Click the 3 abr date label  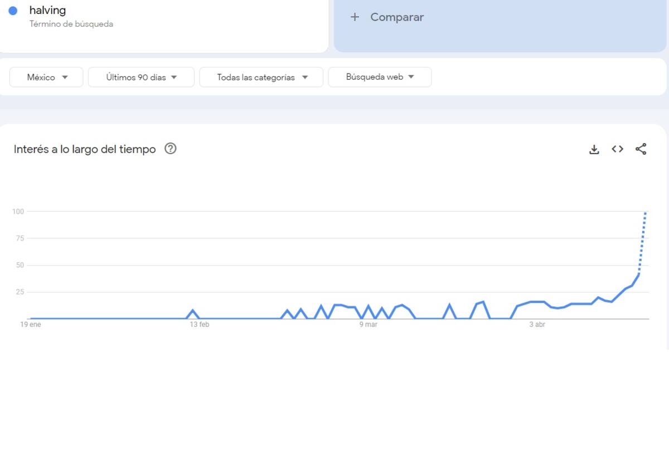(x=537, y=325)
